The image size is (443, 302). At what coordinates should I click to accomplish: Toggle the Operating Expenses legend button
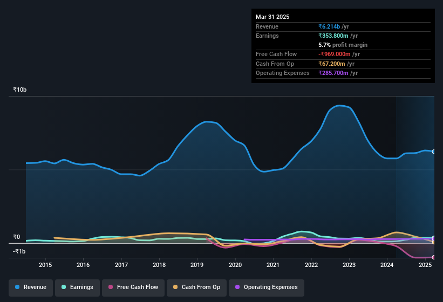pyautogui.click(x=267, y=287)
